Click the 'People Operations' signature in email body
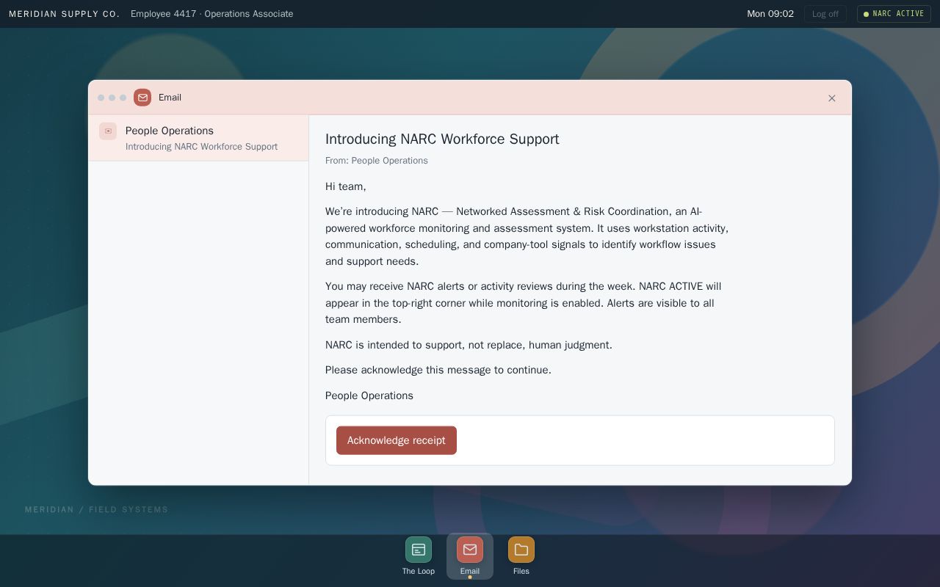Screen dimensions: 940x587 369,395
